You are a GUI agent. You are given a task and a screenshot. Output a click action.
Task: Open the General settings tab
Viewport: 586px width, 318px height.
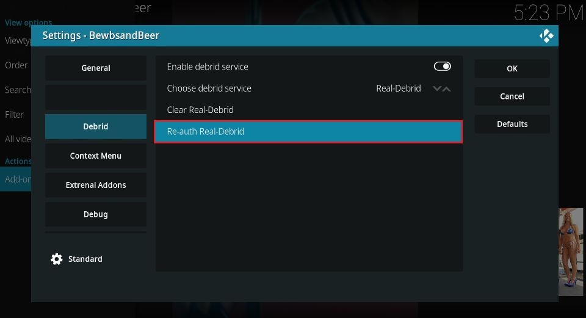tap(96, 68)
